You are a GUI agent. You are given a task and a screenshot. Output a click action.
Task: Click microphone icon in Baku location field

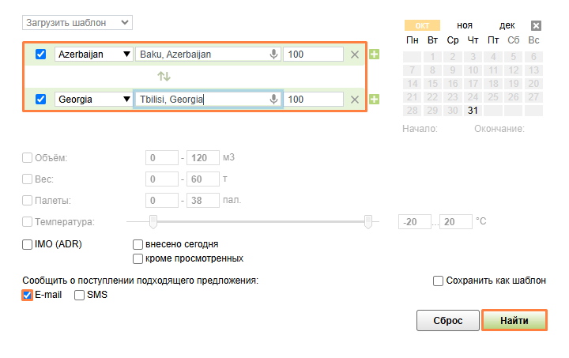click(274, 55)
